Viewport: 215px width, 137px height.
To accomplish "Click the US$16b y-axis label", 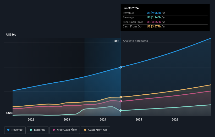I will point(11,35).
